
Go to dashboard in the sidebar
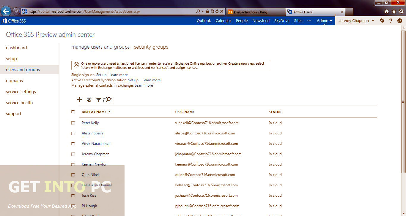click(x=16, y=48)
